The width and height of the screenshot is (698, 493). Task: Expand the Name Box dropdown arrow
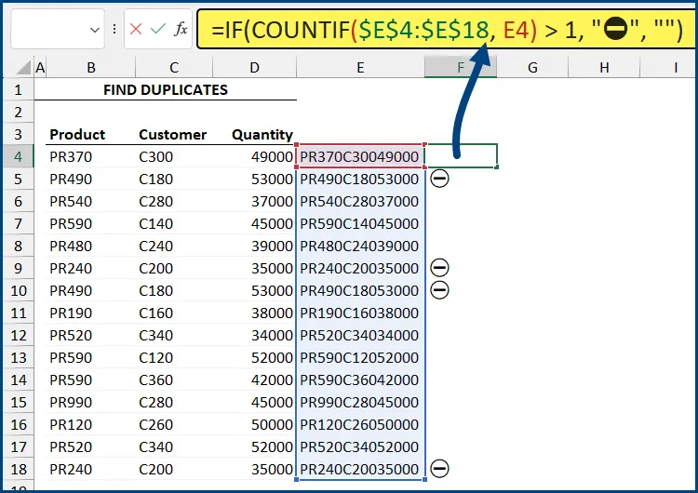point(95,30)
